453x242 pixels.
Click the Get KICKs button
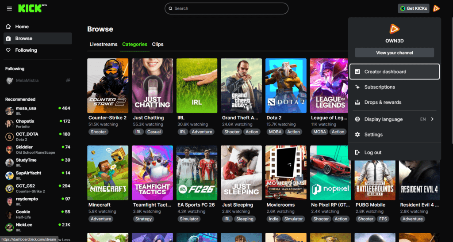tap(413, 8)
